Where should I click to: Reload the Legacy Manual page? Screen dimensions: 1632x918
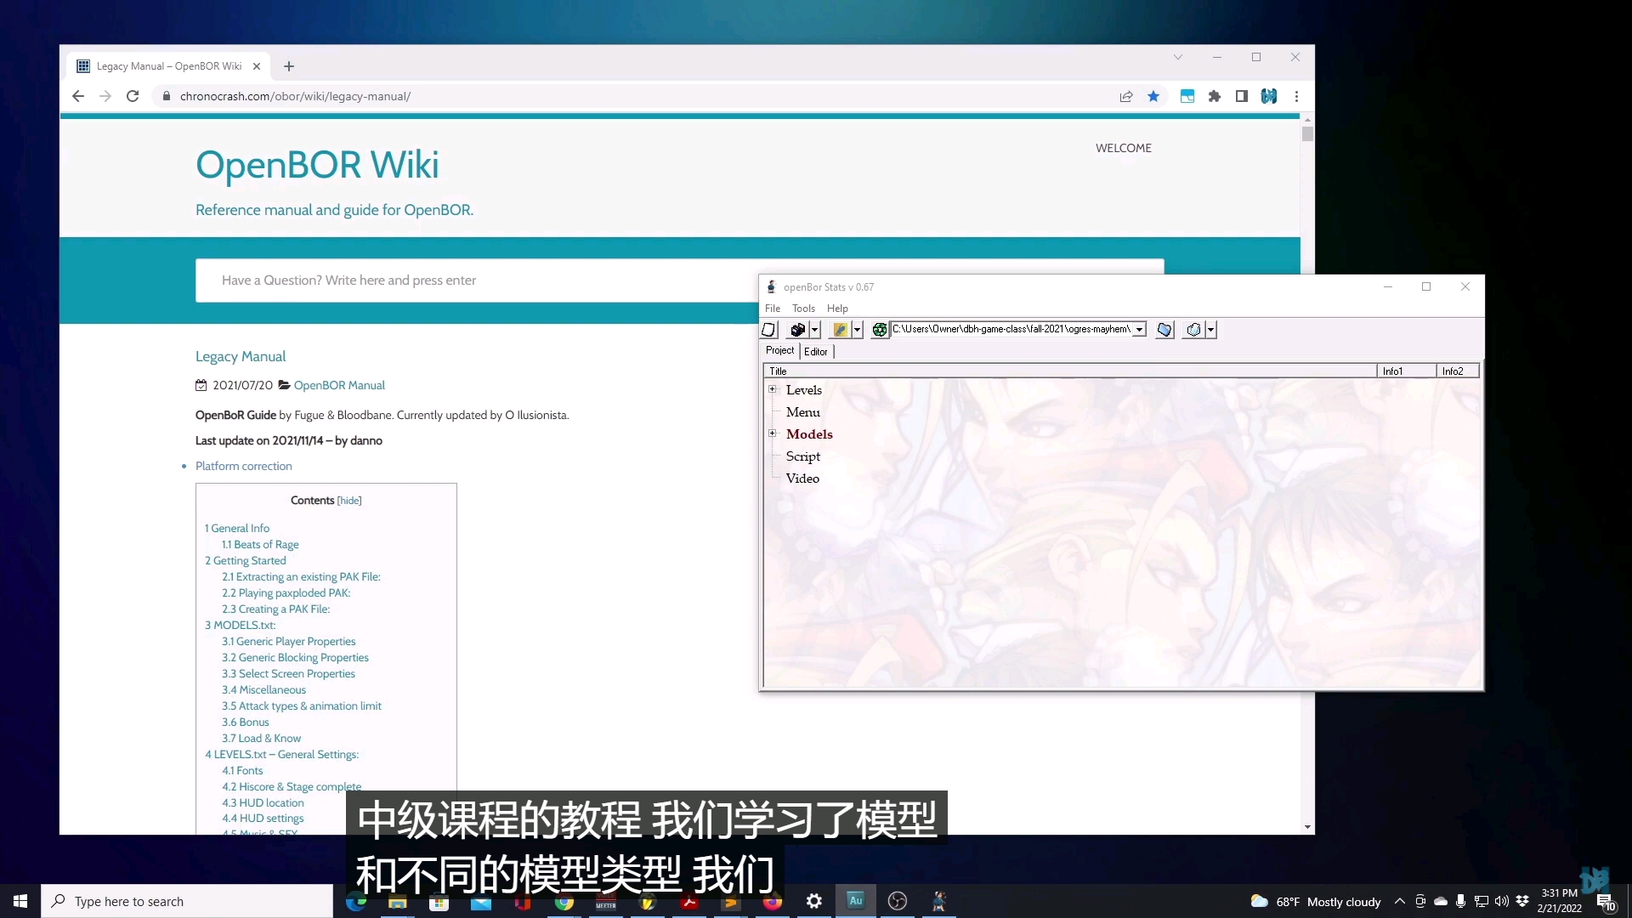coord(133,96)
